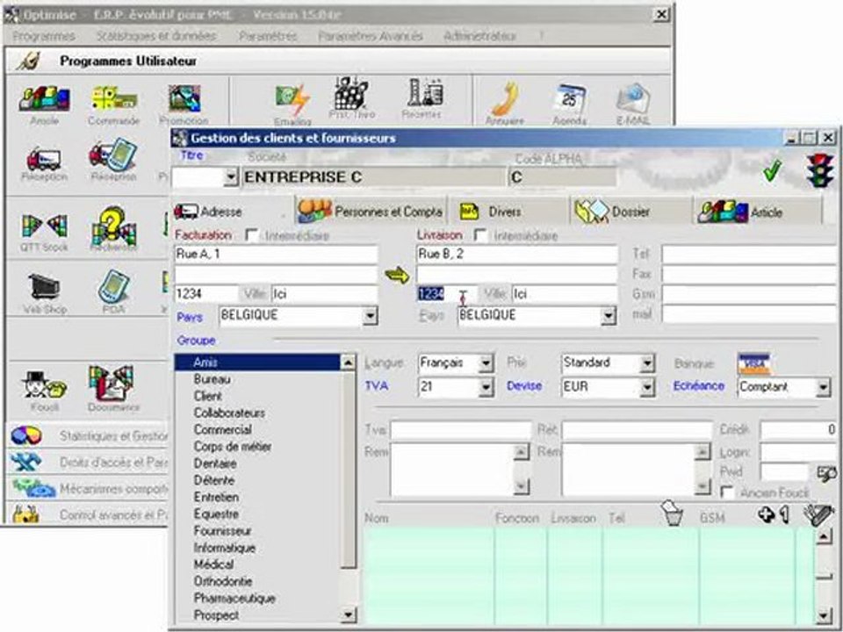The width and height of the screenshot is (843, 632).
Task: Open the Titre dropdown
Action: pyautogui.click(x=231, y=176)
